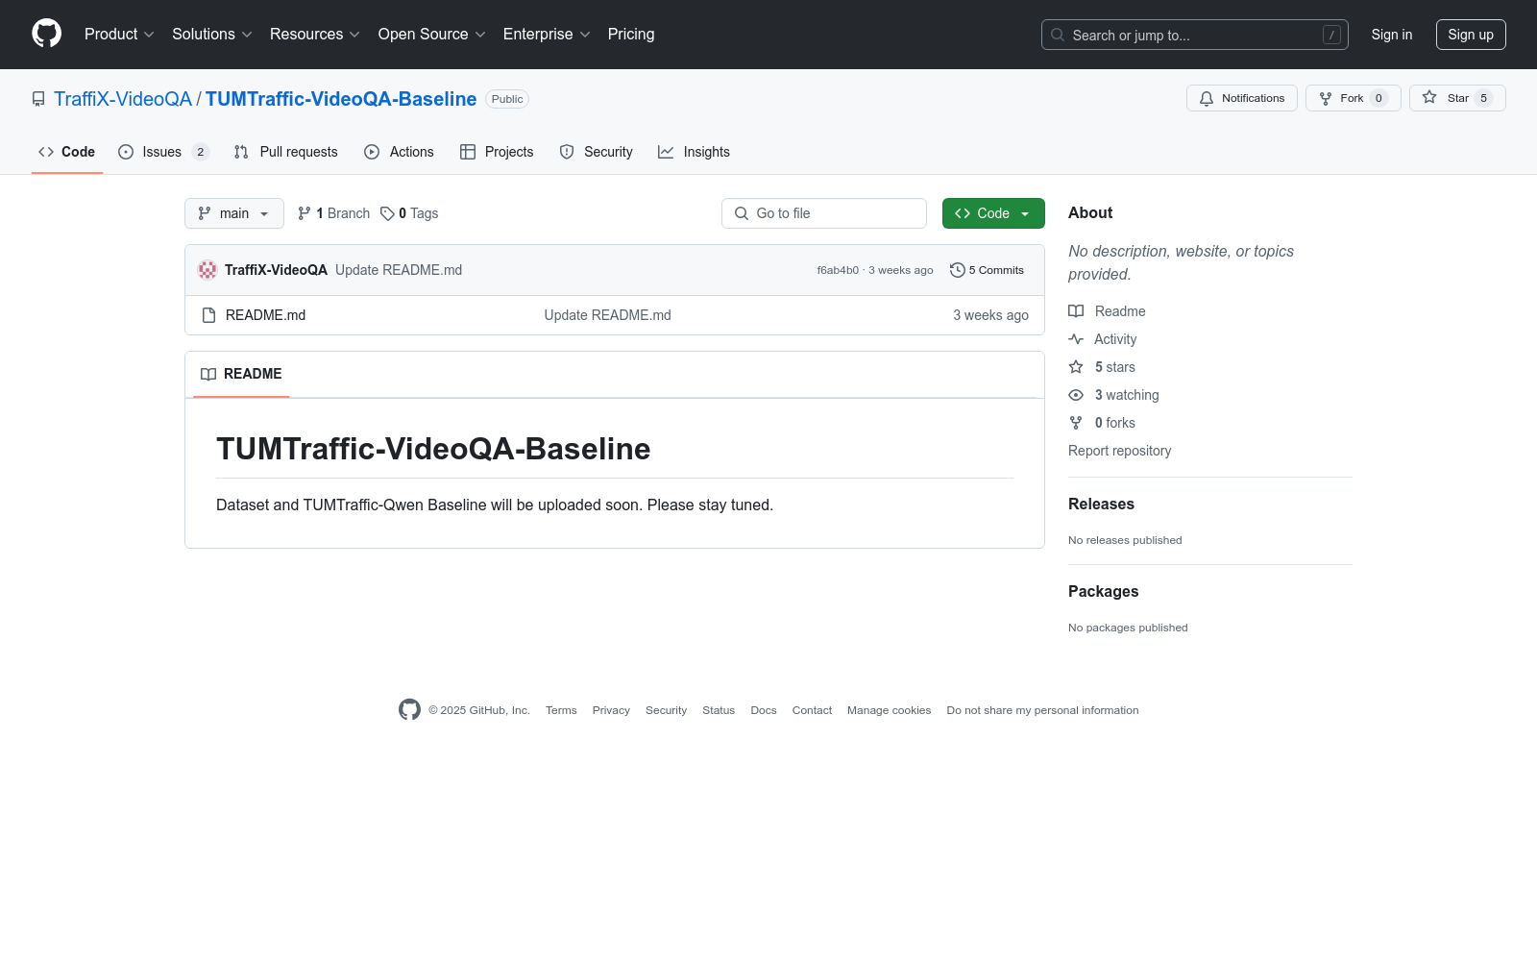Open the Enterprise dropdown menu

point(547,35)
